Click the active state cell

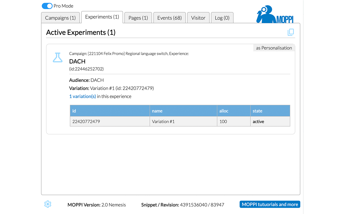[x=270, y=121]
